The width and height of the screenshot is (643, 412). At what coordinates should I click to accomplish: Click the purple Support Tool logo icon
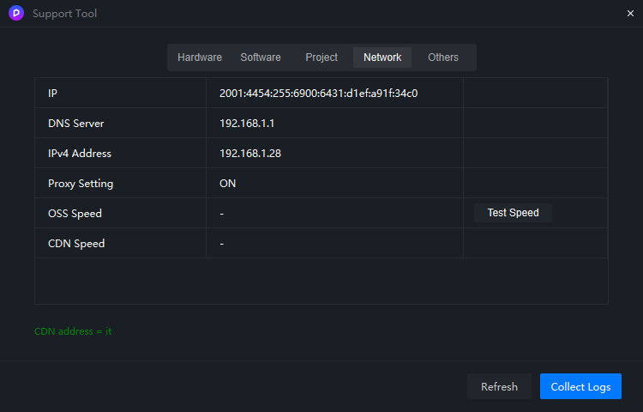[x=16, y=13]
